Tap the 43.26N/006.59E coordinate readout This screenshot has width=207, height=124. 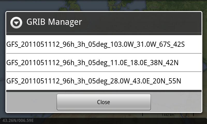coord(18,120)
